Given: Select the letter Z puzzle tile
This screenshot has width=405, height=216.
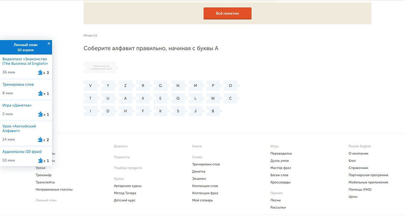Looking at the screenshot, I should point(126,86).
